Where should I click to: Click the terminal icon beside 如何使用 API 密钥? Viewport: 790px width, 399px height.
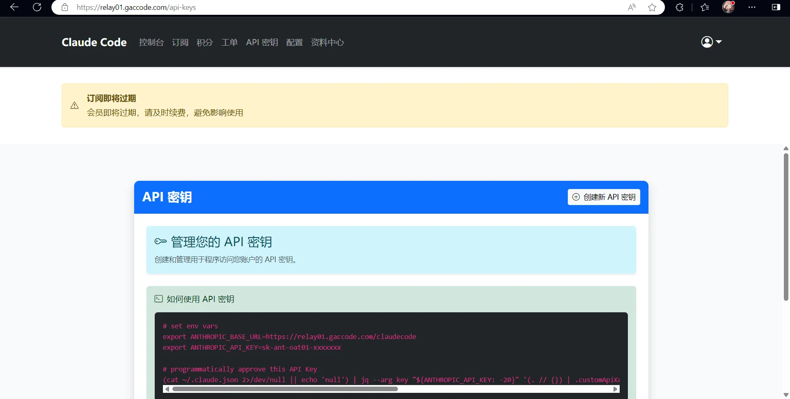coord(158,299)
